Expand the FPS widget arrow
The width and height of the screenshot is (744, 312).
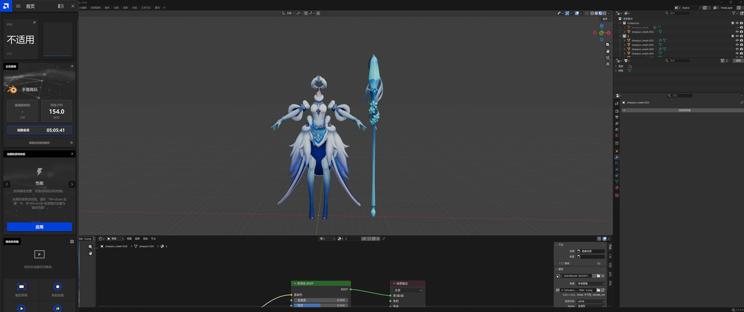34,23
